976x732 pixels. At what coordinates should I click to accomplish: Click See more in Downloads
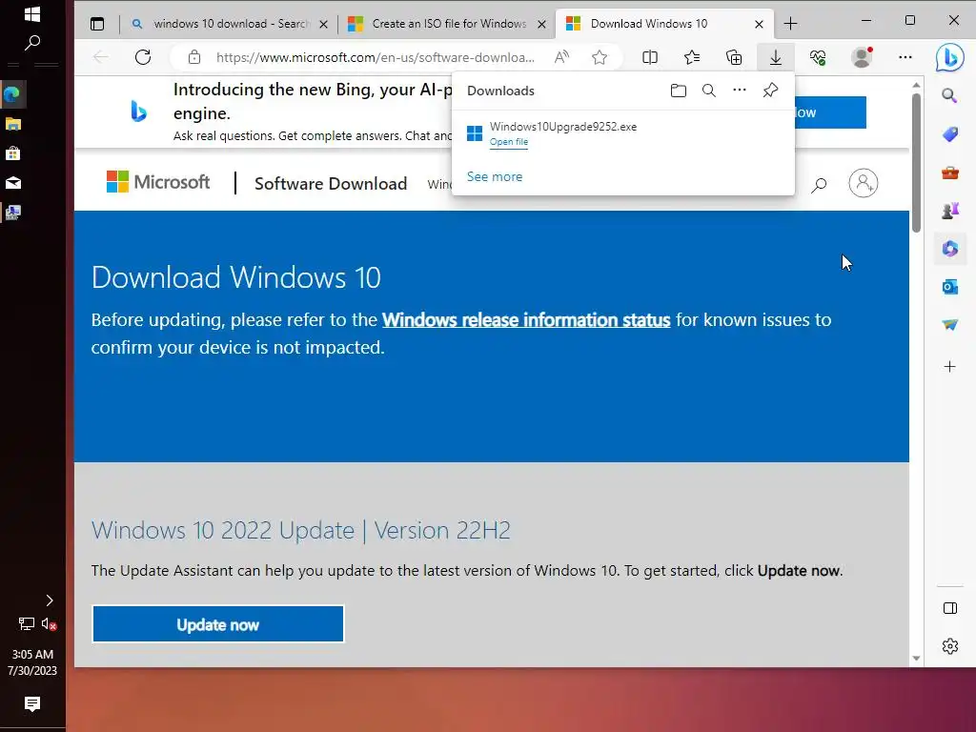(495, 176)
